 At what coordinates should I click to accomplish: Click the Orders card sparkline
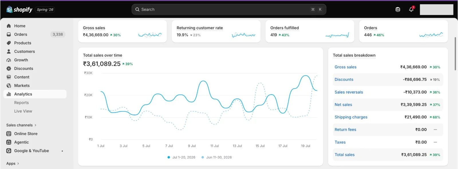(431, 35)
